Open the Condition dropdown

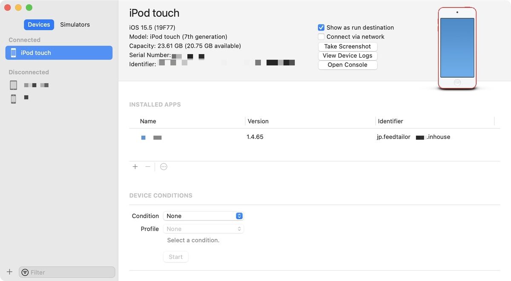coord(203,216)
